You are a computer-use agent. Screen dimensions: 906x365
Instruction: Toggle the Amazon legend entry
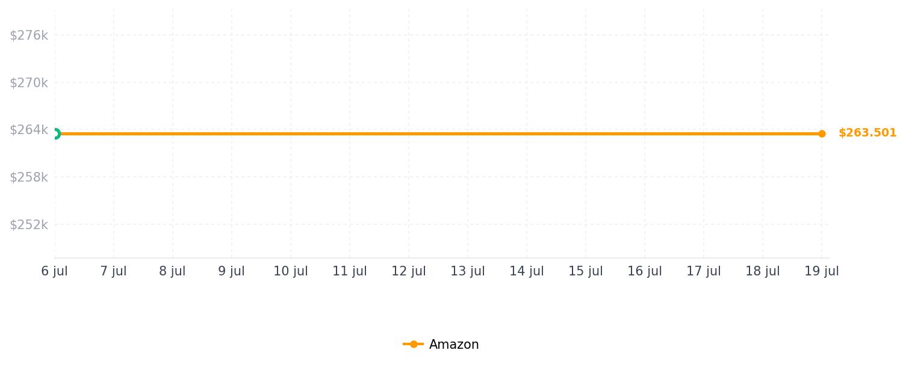[441, 345]
